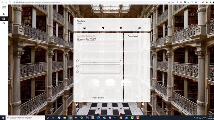Click the browser address bar
Image resolution: width=214 pixels, height=120 pixels.
(90, 2)
